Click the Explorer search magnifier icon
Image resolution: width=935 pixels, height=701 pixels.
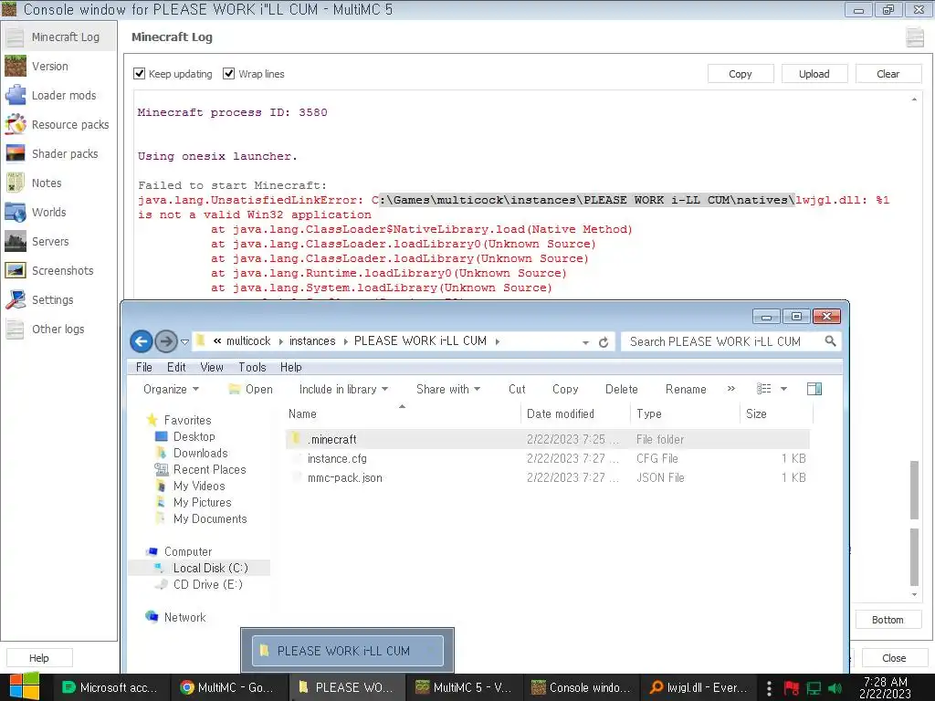click(830, 341)
